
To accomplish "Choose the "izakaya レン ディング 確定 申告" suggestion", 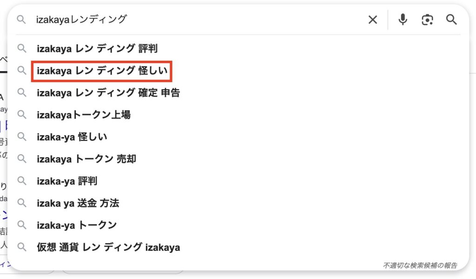I will pos(108,92).
